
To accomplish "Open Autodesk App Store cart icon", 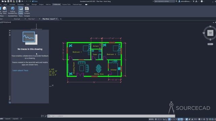I will [193, 1].
